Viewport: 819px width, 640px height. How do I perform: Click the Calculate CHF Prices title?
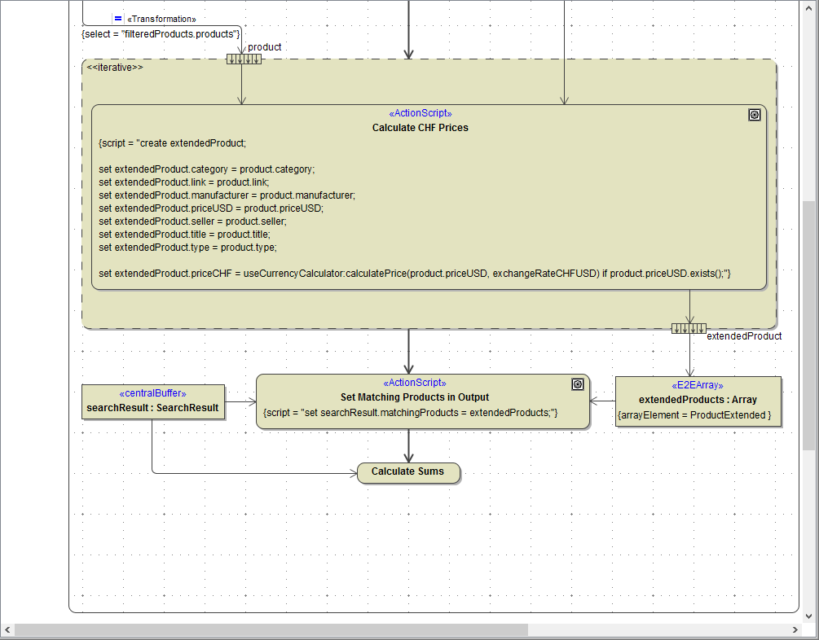[x=420, y=128]
